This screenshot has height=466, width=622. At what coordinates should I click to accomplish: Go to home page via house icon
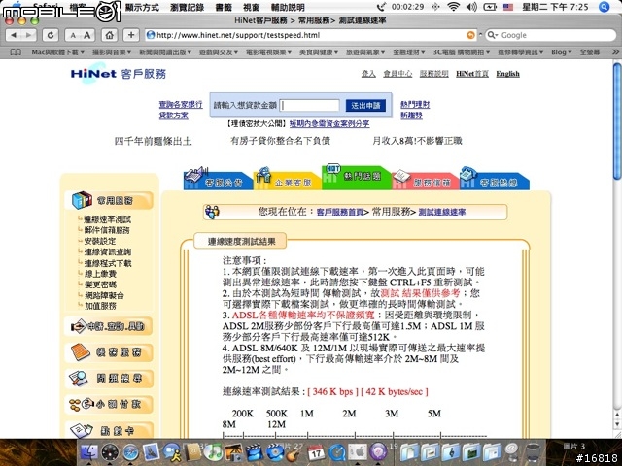[x=110, y=35]
